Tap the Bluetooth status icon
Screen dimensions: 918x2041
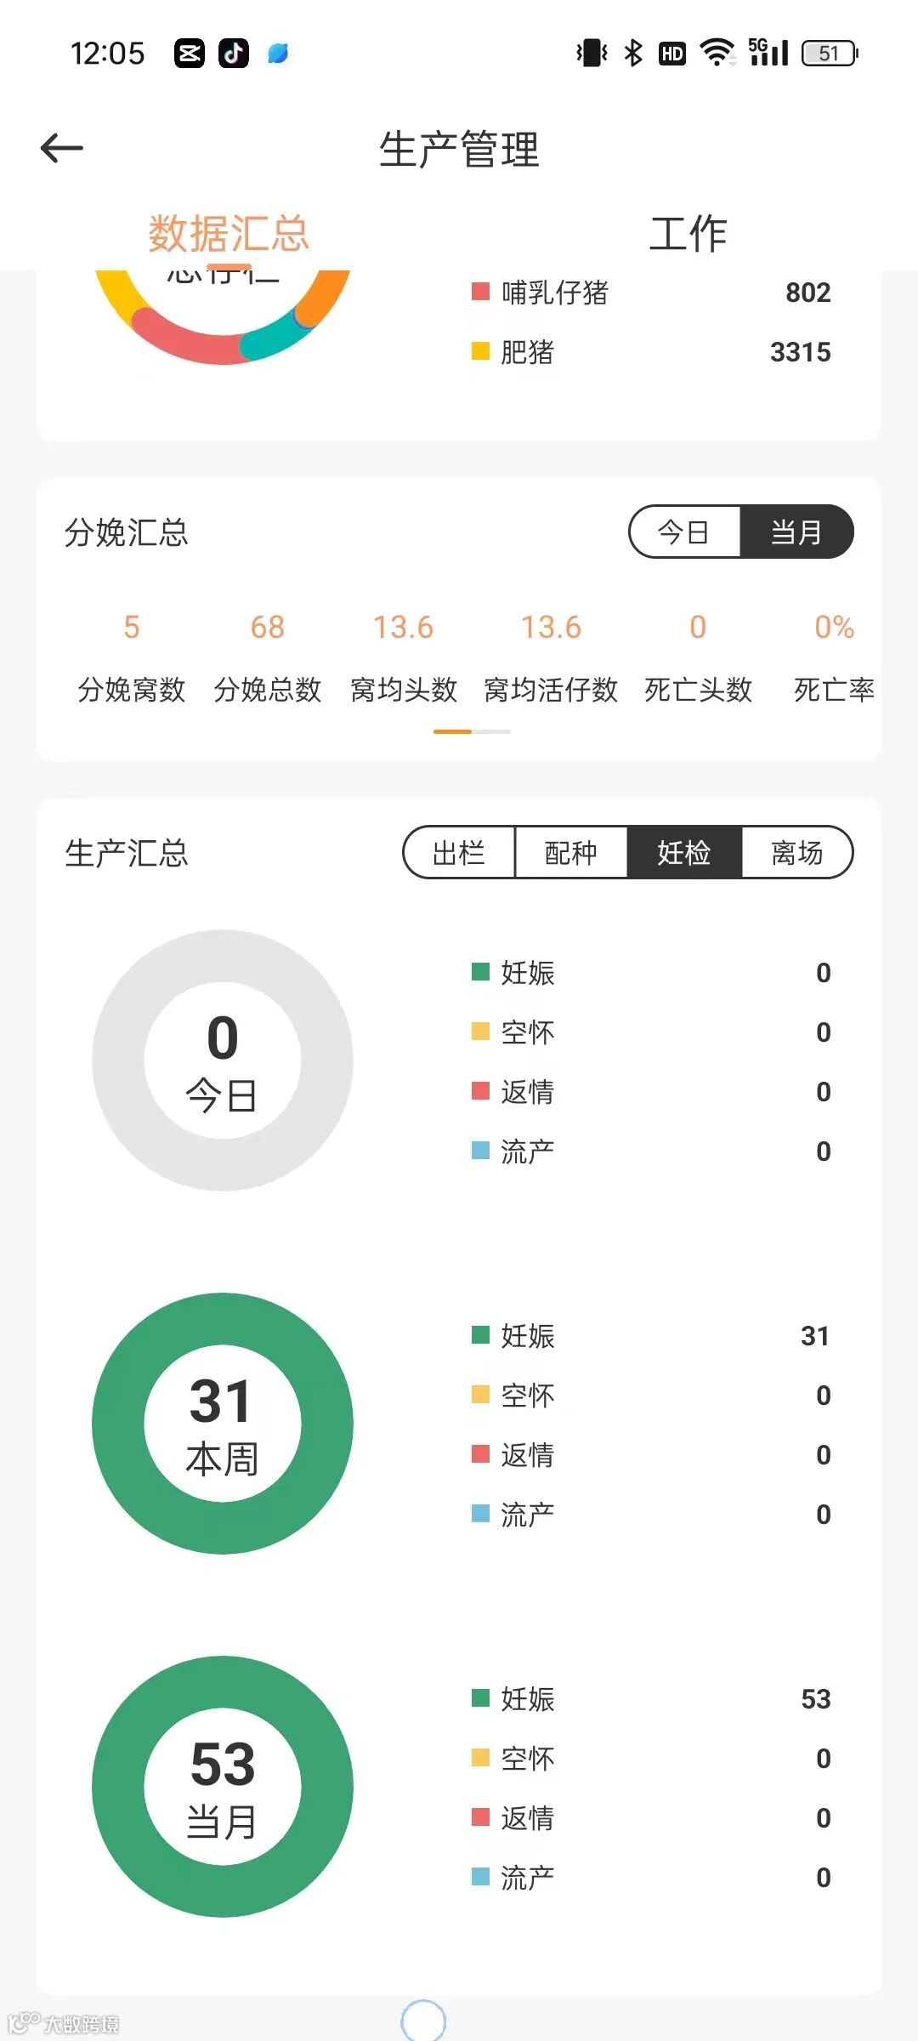click(x=633, y=53)
